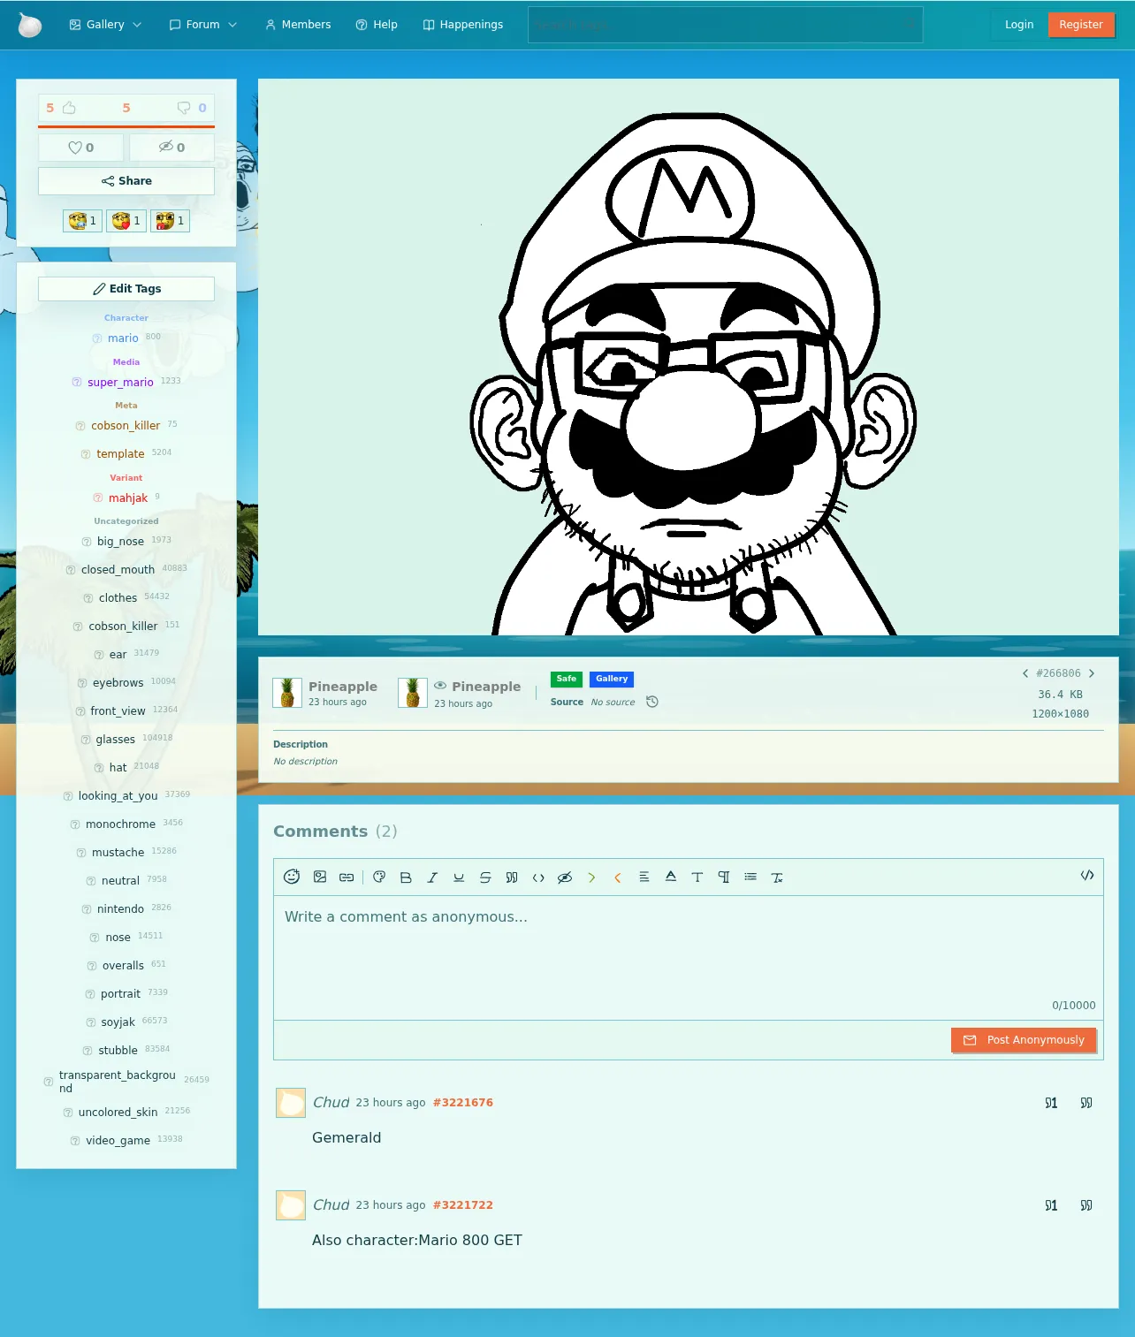Quote comment #3221722 using its quote icon
This screenshot has height=1337, width=1135.
coord(1086,1205)
